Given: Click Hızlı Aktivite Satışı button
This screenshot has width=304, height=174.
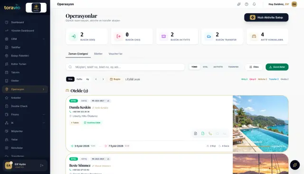Looking at the screenshot, I should click(266, 18).
